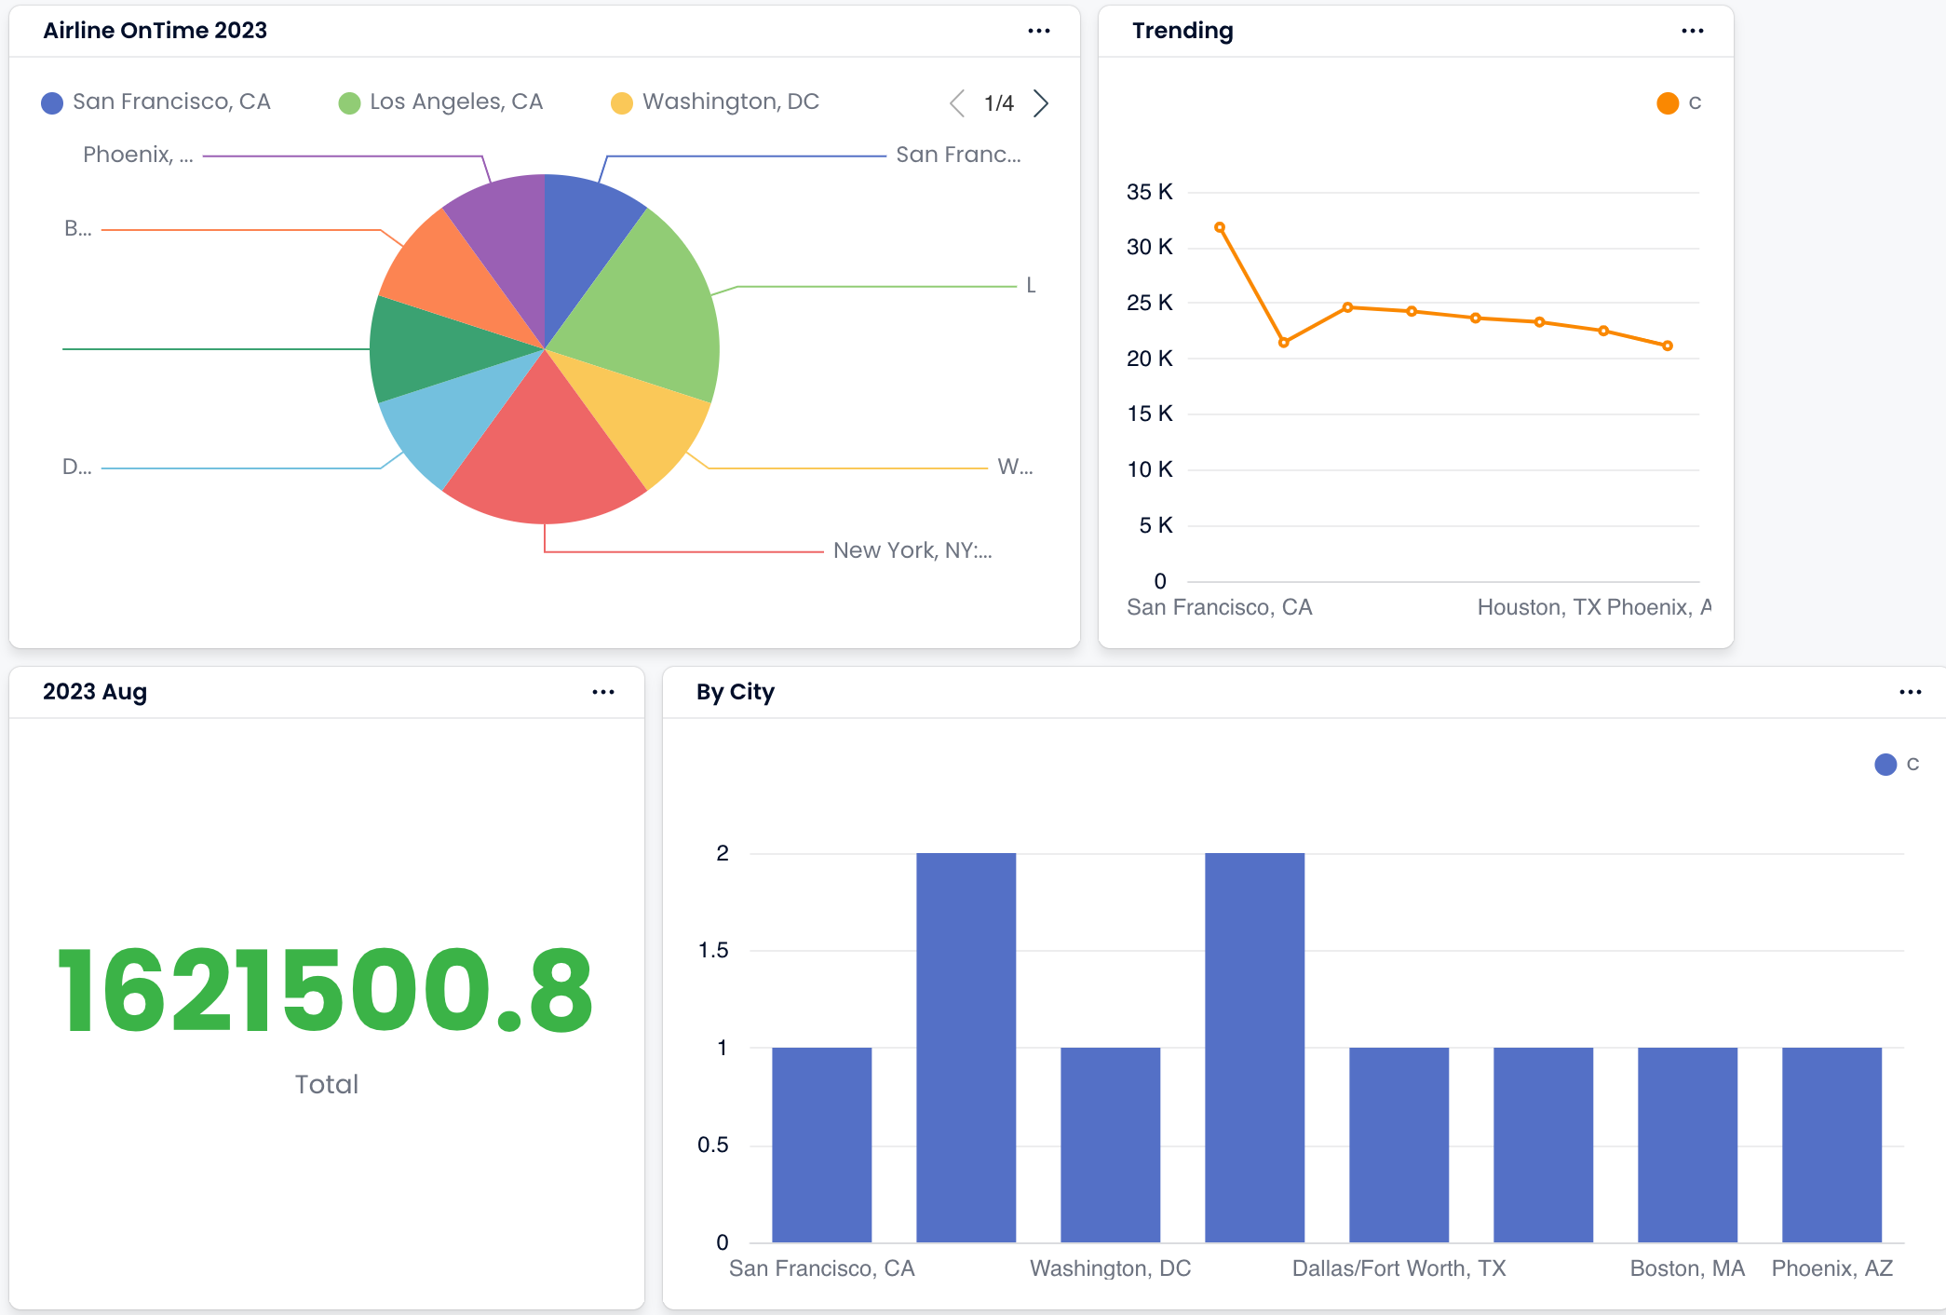Go to next pie legend page
Image resolution: width=1946 pixels, height=1315 pixels.
pyautogui.click(x=1041, y=103)
